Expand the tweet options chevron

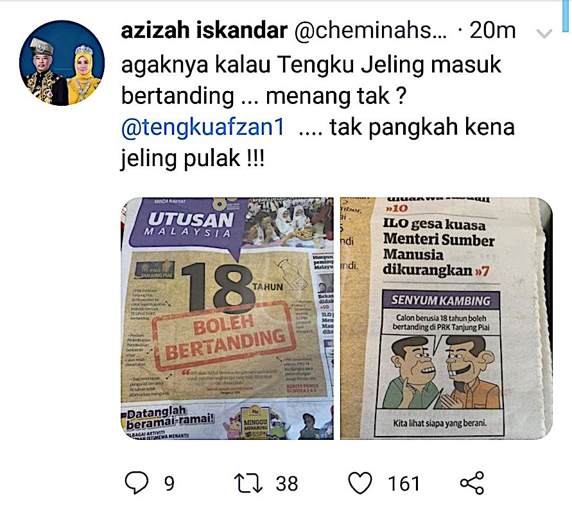coord(544,34)
